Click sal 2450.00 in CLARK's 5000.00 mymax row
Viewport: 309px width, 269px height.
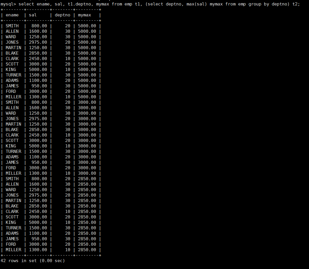(38, 59)
